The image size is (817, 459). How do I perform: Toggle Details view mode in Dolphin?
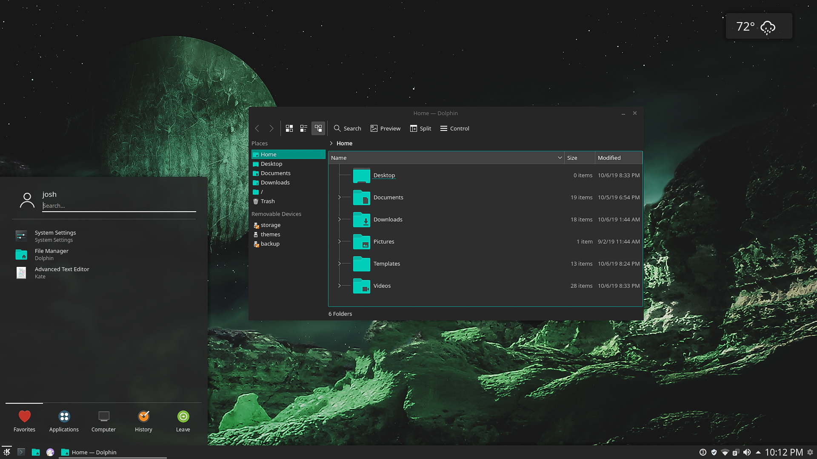(318, 128)
